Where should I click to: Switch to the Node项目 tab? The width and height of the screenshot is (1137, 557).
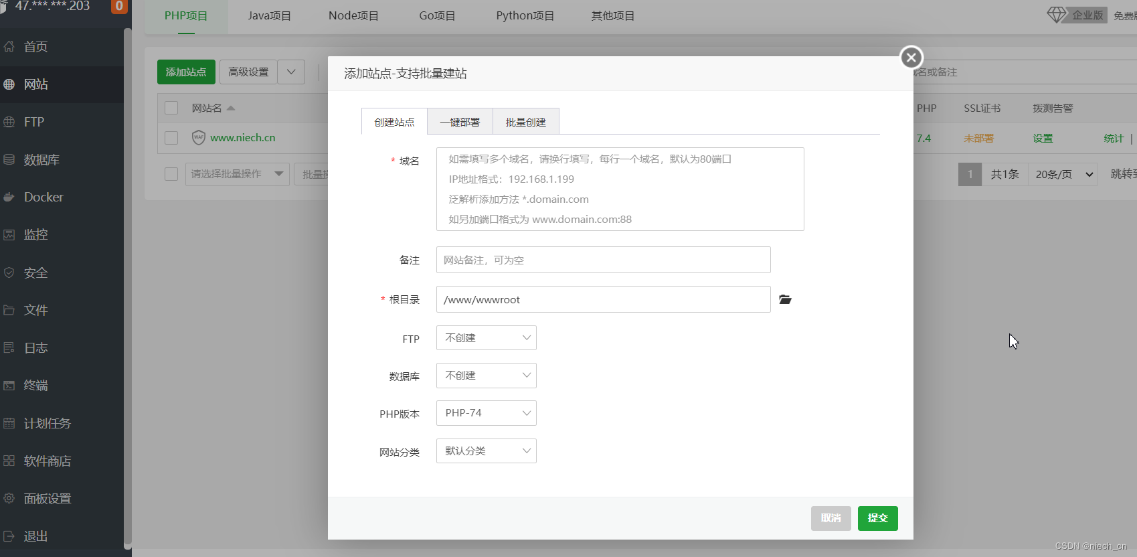tap(353, 16)
